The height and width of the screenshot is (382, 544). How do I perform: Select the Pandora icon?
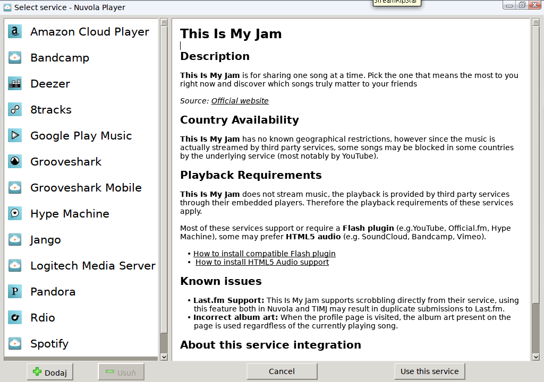click(x=15, y=292)
